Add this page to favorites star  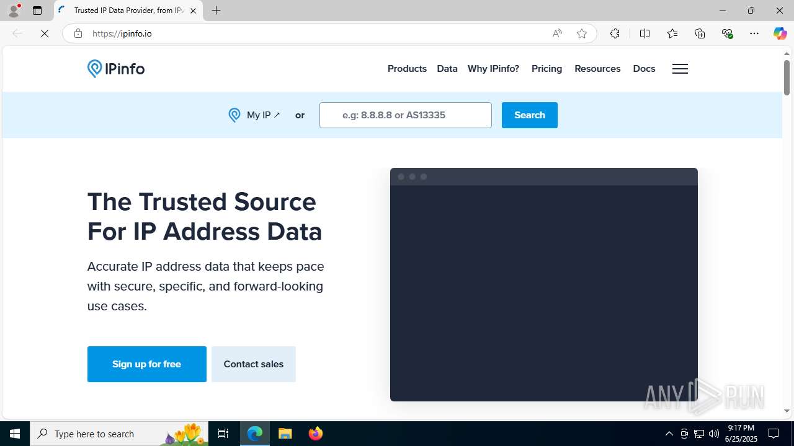pyautogui.click(x=582, y=33)
